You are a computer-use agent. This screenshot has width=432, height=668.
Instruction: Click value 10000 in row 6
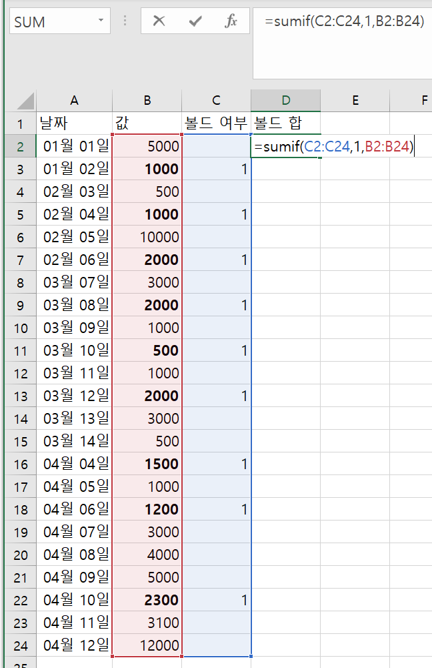pos(147,238)
